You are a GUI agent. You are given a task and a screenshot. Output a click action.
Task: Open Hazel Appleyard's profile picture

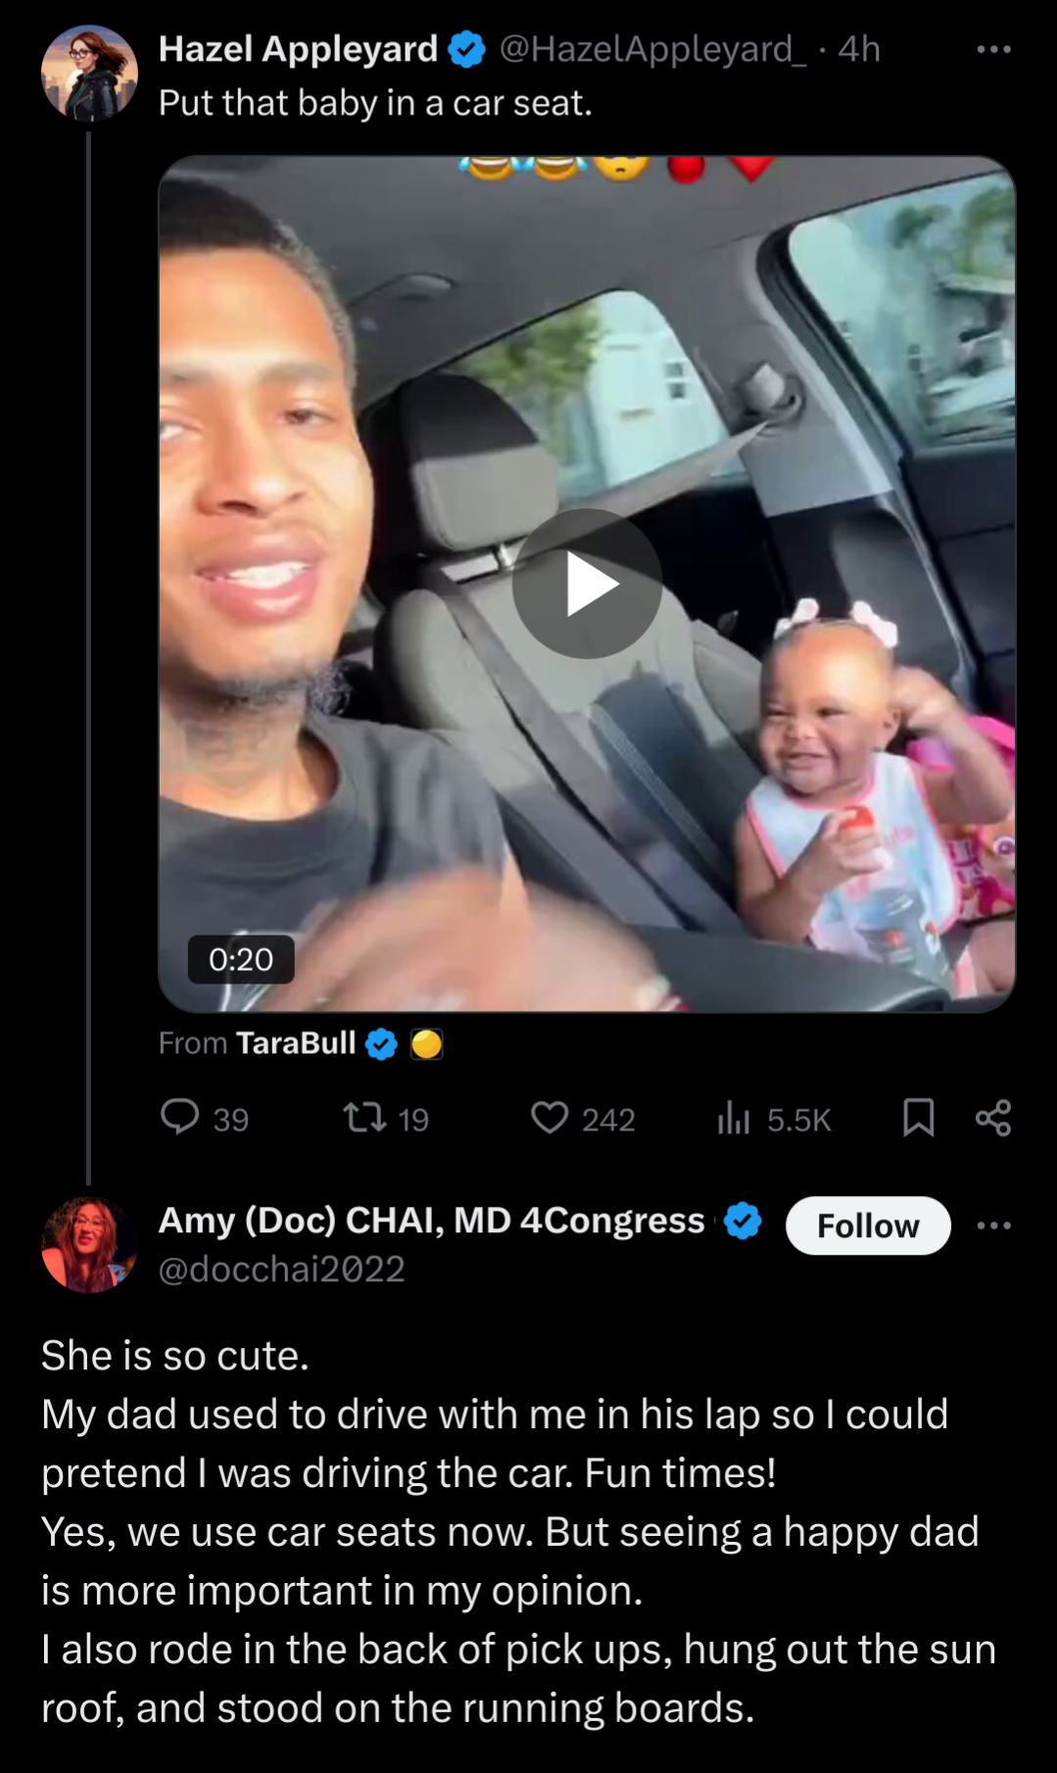(x=89, y=73)
